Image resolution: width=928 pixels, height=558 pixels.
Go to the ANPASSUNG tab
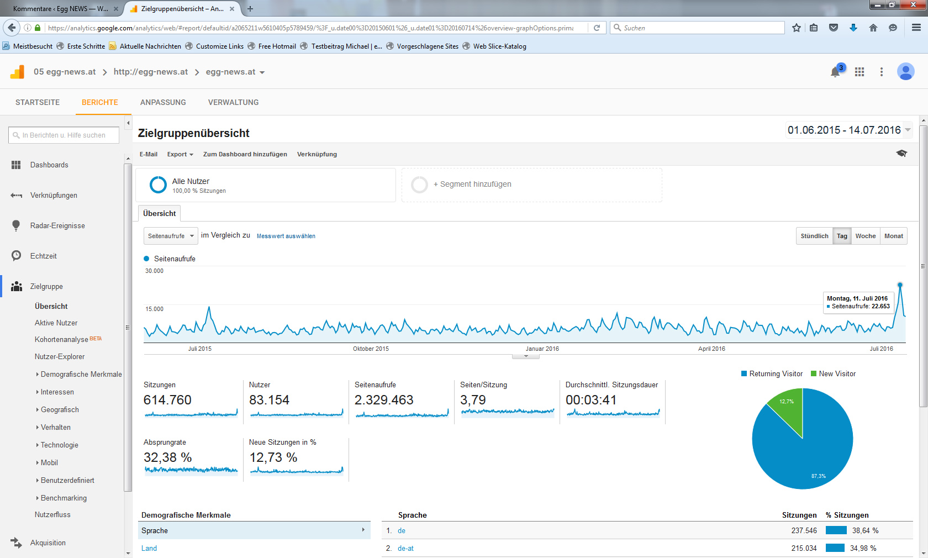163,102
